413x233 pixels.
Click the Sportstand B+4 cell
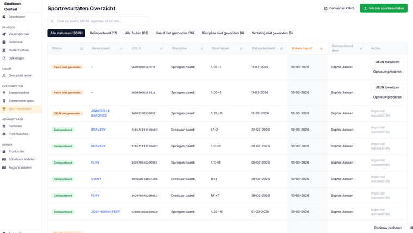click(214, 179)
